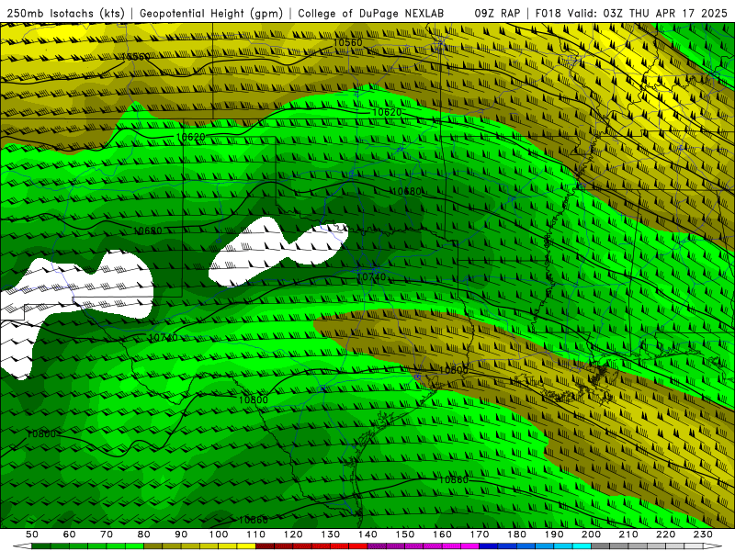Click the 50 label on the color bar
The height and width of the screenshot is (551, 735).
(x=32, y=534)
